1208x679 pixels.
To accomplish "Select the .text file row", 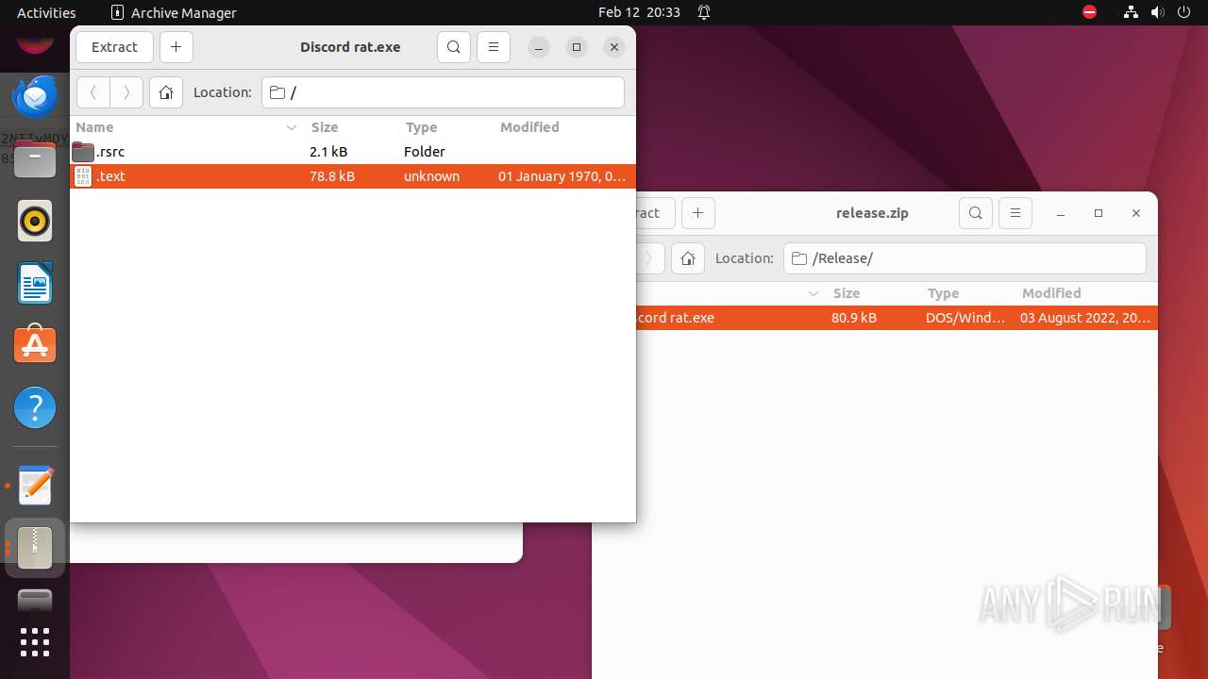I will [x=353, y=176].
